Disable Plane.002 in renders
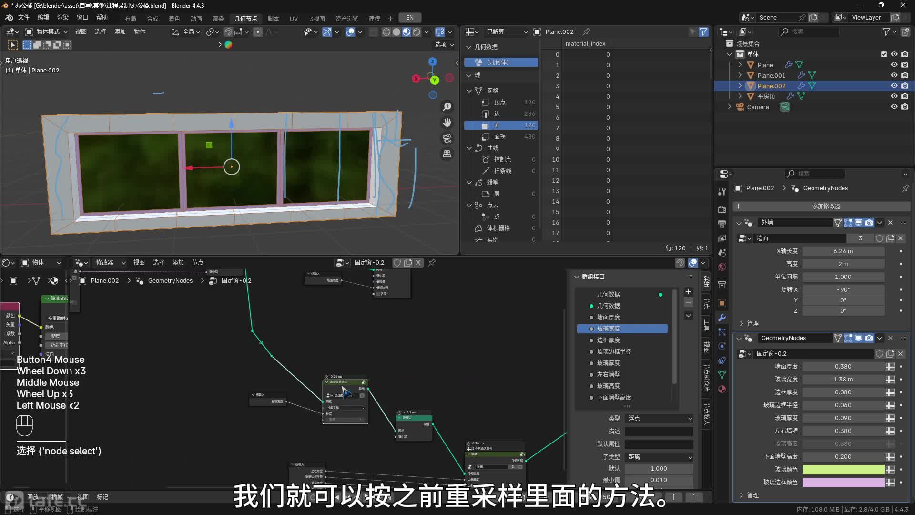The width and height of the screenshot is (915, 515). pos(905,86)
